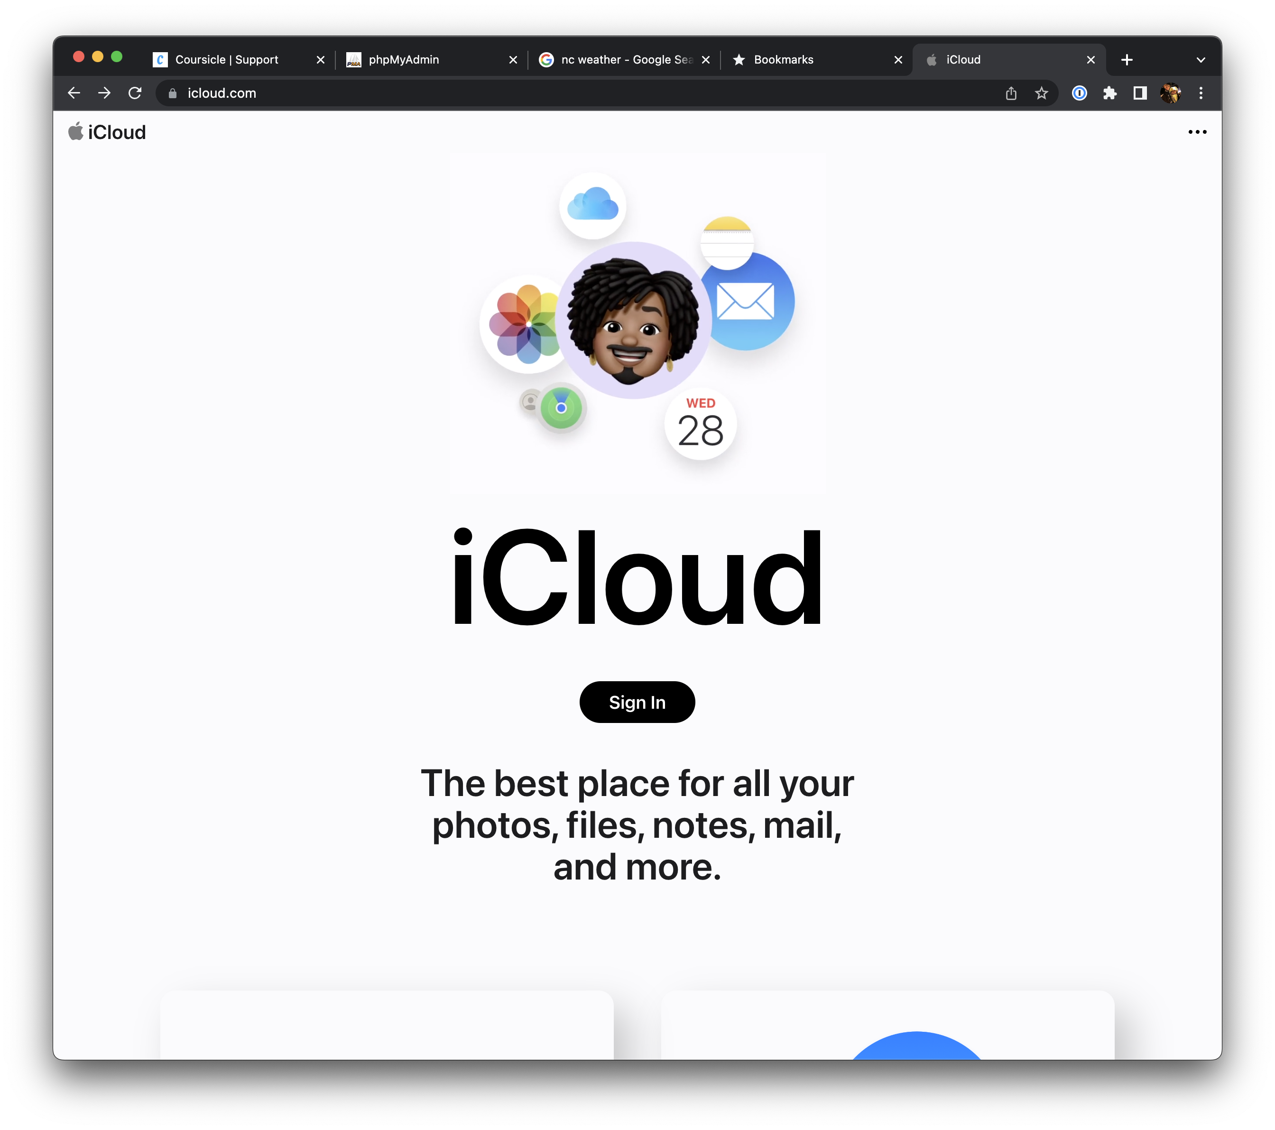This screenshot has height=1130, width=1275.
Task: Expand the tab search chevron
Action: (1201, 60)
